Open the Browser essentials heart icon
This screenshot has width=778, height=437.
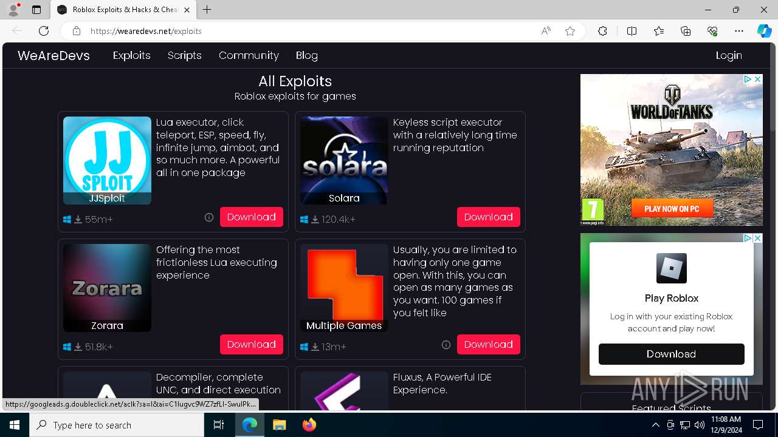[x=712, y=31]
